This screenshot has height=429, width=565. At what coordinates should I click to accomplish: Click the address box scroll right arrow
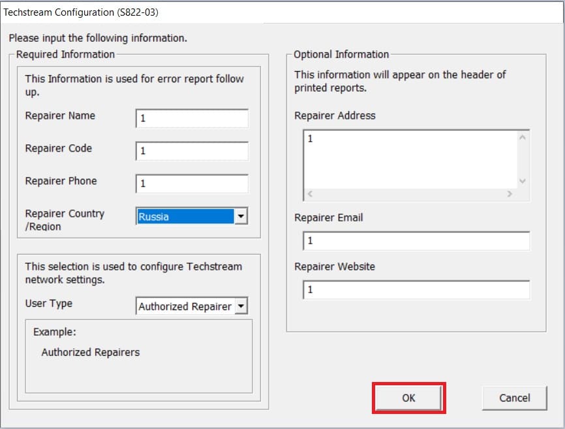(510, 194)
